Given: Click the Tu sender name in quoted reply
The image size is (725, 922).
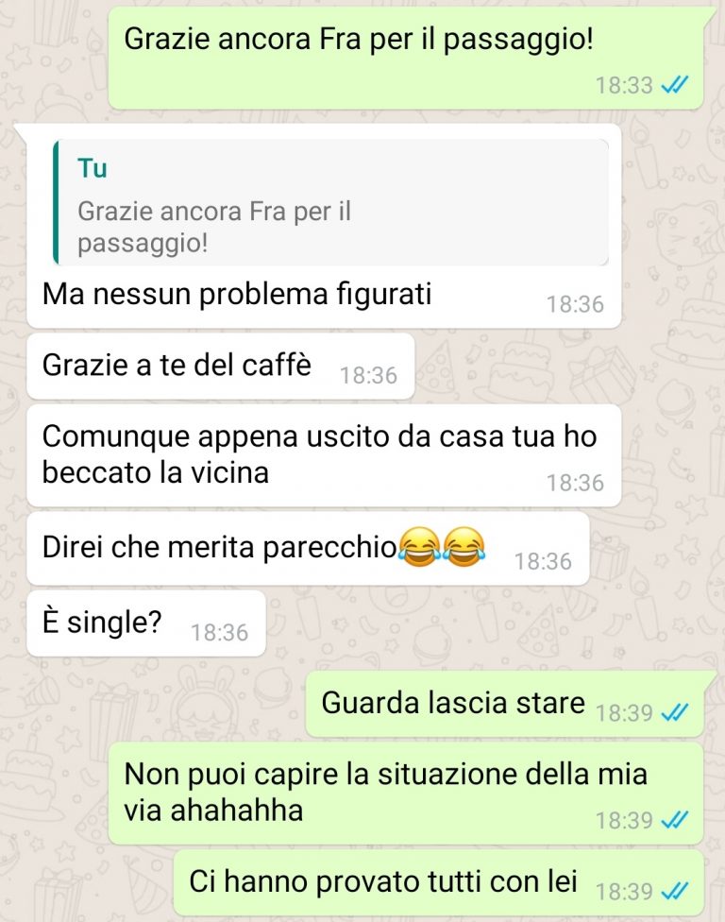Looking at the screenshot, I should coord(93,168).
